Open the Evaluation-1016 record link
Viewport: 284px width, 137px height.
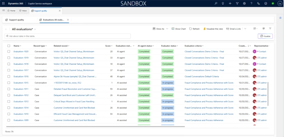(21, 77)
